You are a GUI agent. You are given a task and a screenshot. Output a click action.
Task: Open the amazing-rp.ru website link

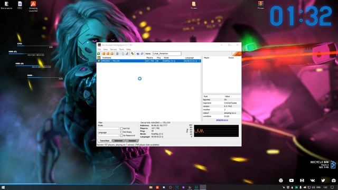222,120
